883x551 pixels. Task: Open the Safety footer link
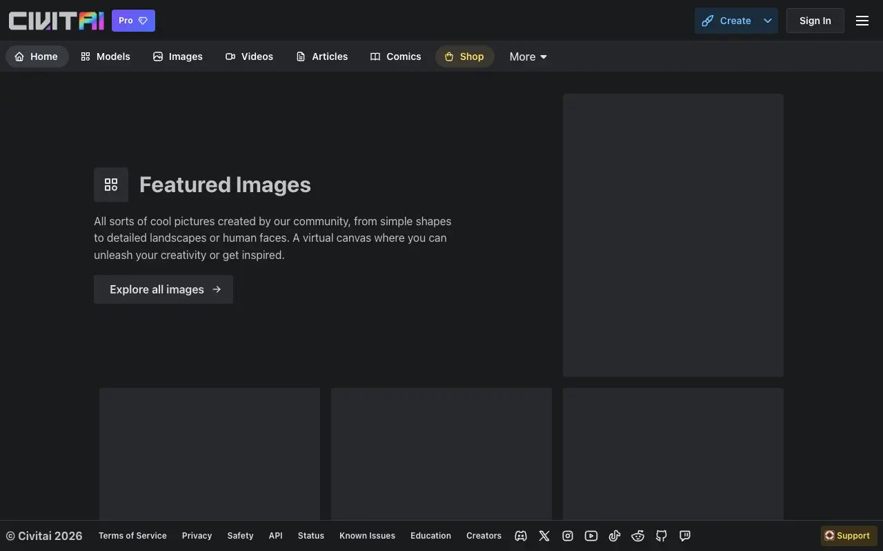tap(240, 536)
